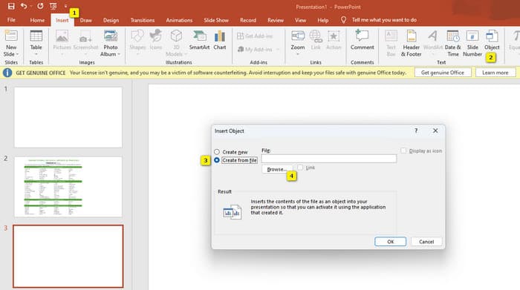Expand the Photo Album dropdown arrow
This screenshot has width=520, height=290.
tap(119, 54)
